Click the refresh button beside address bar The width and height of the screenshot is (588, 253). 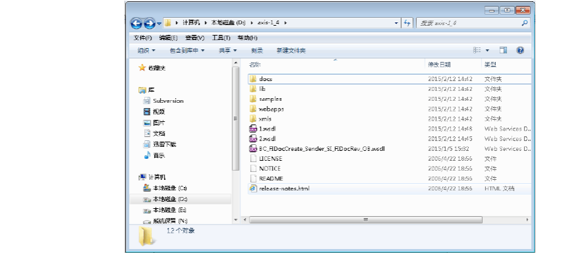click(407, 23)
